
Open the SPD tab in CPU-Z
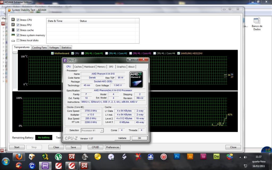click(x=111, y=67)
